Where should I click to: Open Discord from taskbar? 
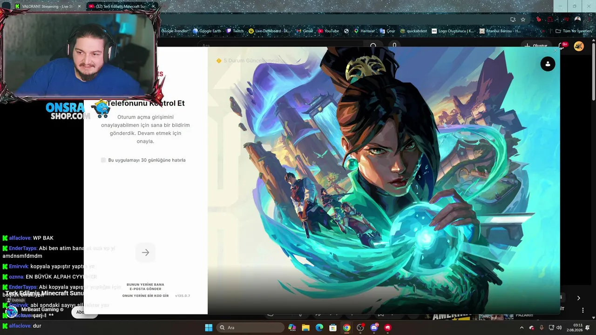(x=374, y=328)
